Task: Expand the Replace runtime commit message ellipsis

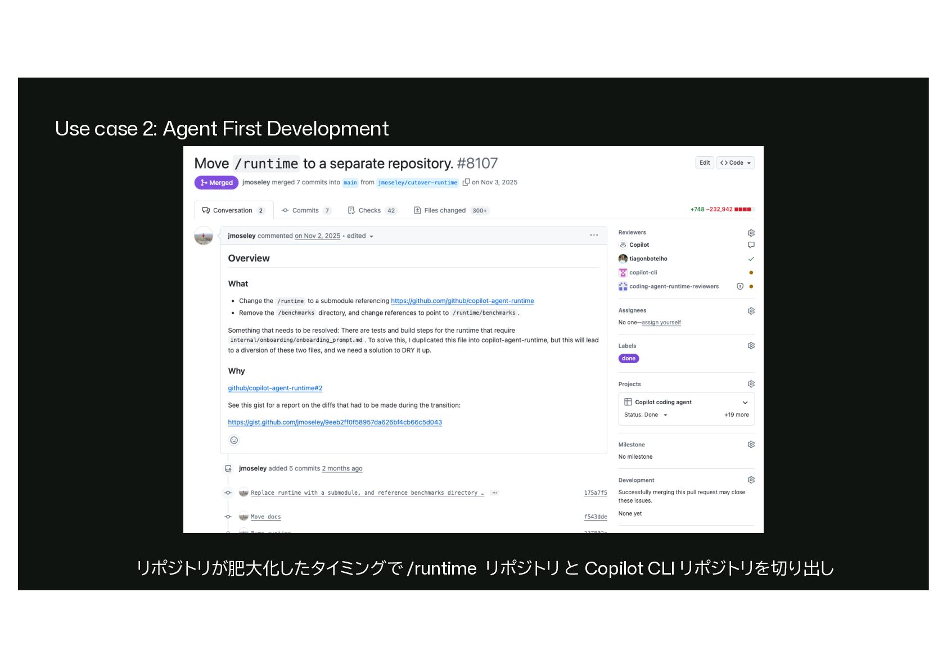Action: click(x=494, y=493)
